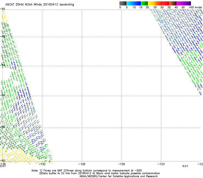
Task: Select the "15" knot scale label
Action: click(x=141, y=7)
